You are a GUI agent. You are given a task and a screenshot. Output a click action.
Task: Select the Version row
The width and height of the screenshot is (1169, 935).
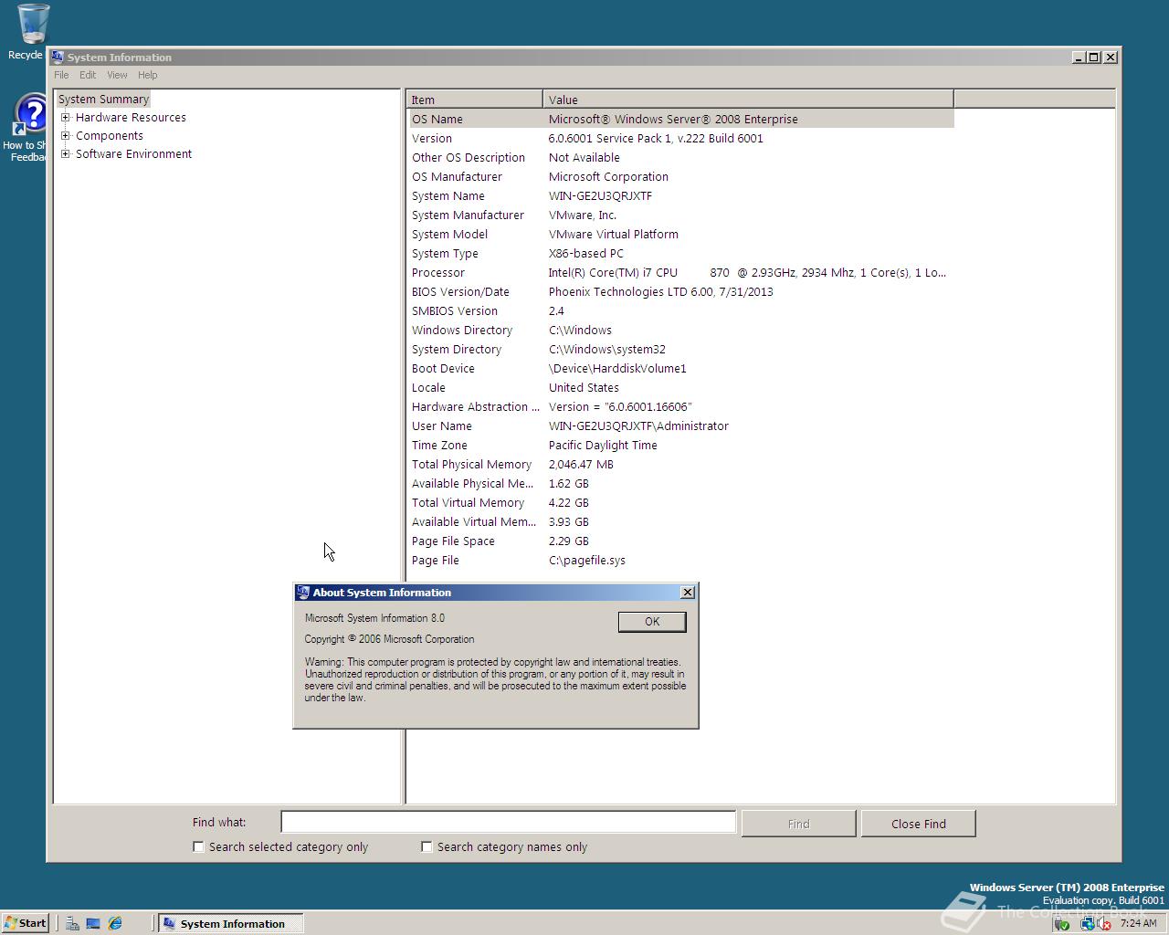(x=680, y=138)
